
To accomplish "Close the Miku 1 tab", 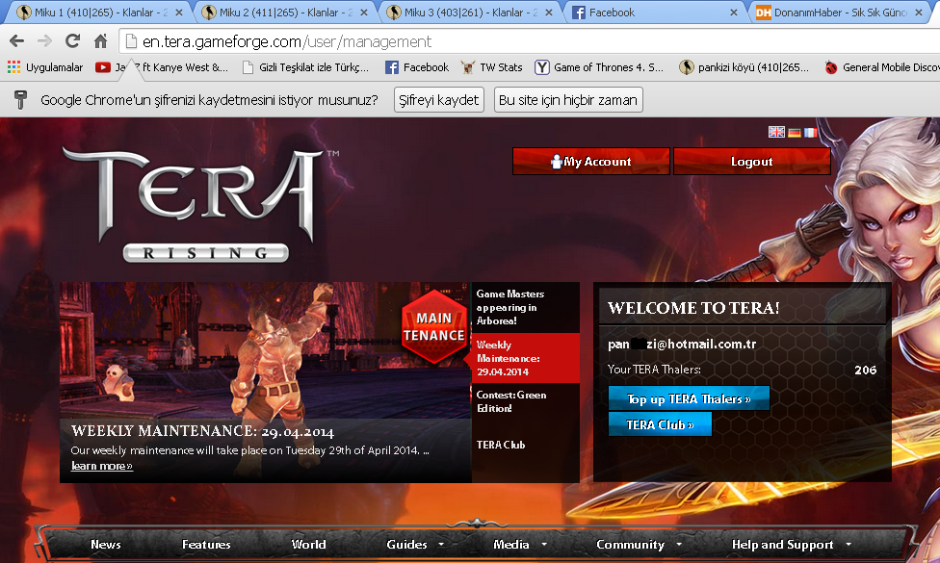I will point(178,13).
